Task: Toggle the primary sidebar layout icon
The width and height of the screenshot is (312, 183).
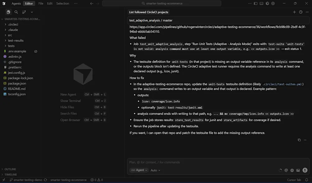Action: point(255,3)
